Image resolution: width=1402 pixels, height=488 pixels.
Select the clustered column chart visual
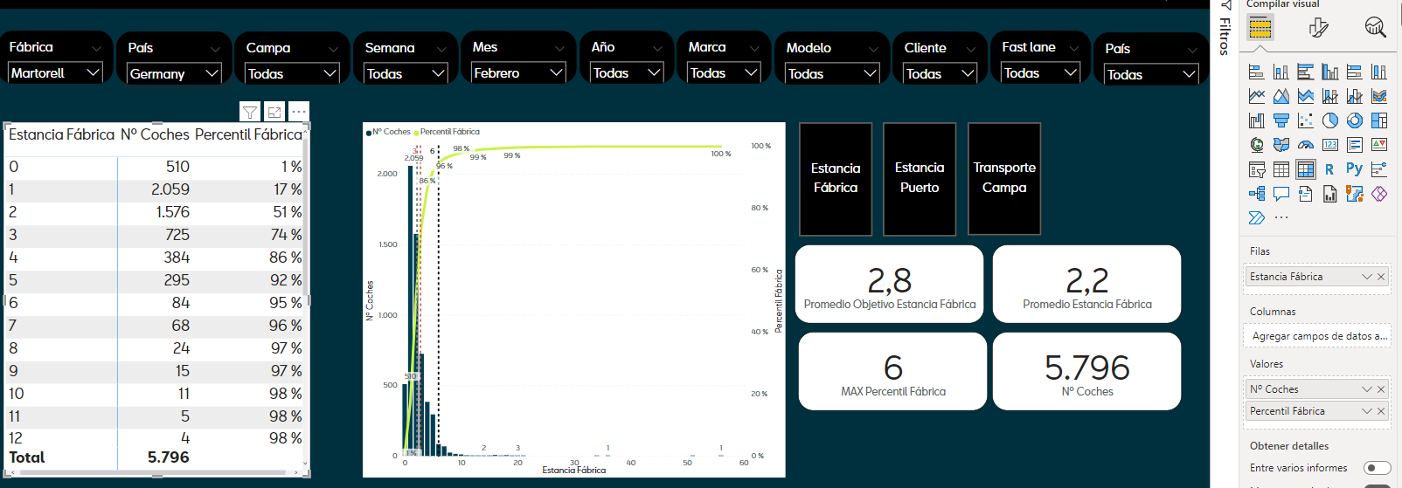[x=1330, y=72]
